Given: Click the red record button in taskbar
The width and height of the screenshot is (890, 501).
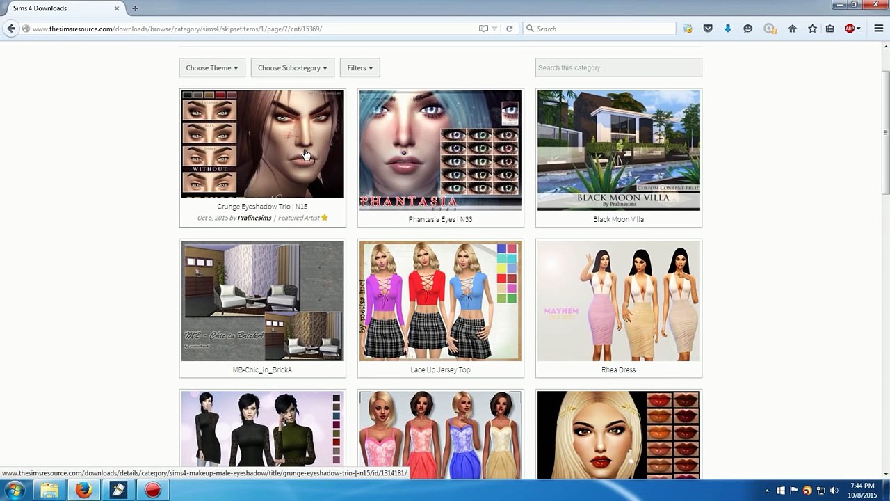Looking at the screenshot, I should [154, 491].
